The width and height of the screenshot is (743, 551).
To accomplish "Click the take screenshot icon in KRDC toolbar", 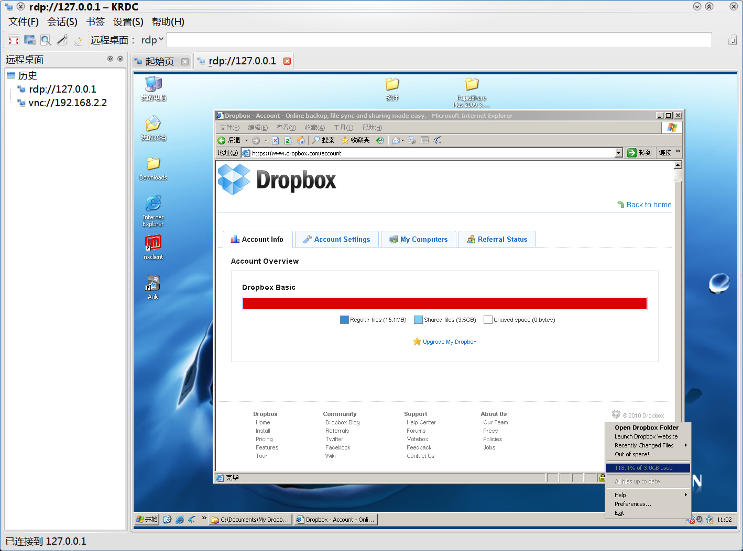I will tap(30, 40).
